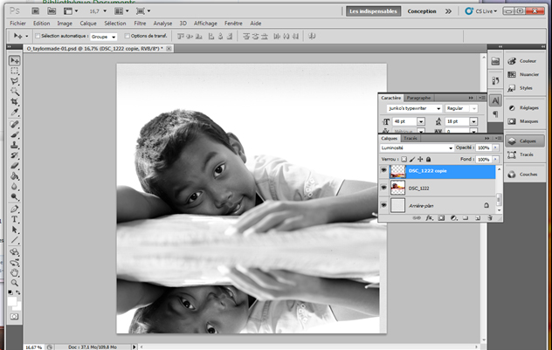Select the Crop tool
The width and height of the screenshot is (552, 350).
[x=15, y=102]
